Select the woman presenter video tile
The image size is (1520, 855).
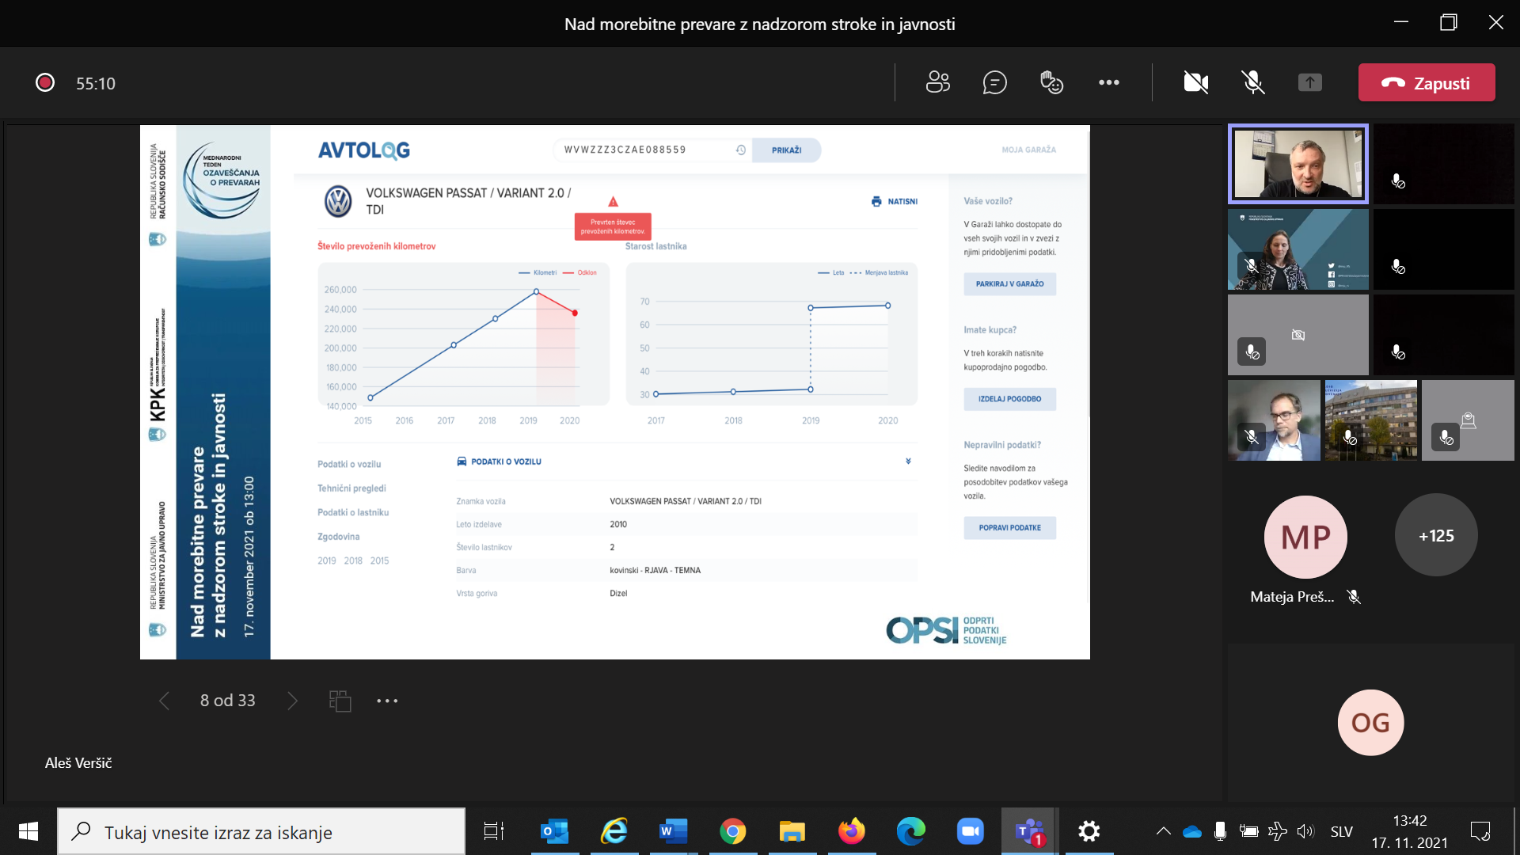(x=1298, y=249)
